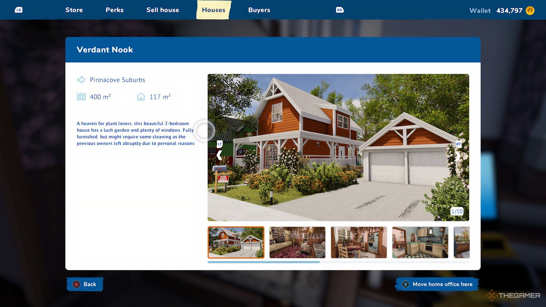Image resolution: width=546 pixels, height=307 pixels.
Task: Click the Store navigation icon
Action: [x=74, y=9]
